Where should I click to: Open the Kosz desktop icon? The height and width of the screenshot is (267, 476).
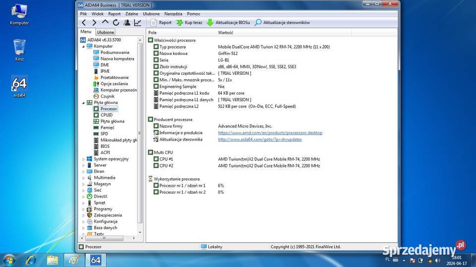[19, 51]
